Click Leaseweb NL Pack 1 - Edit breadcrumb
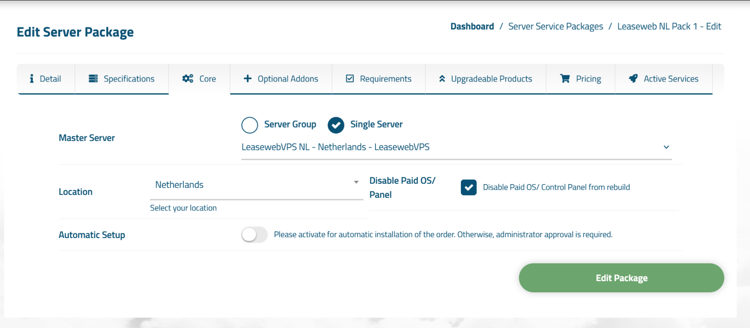The width and height of the screenshot is (750, 328). (669, 26)
